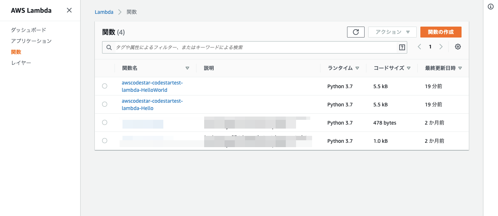498x216 pixels.
Task: Open search help question mark icon
Action: 402,47
